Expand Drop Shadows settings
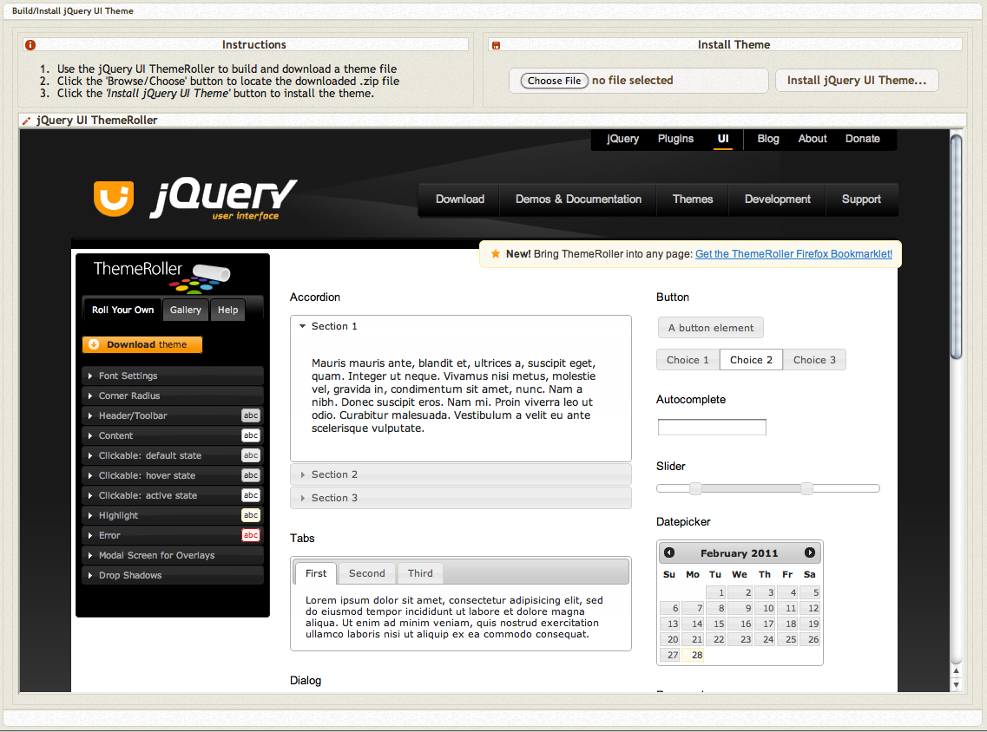987x732 pixels. click(x=173, y=575)
